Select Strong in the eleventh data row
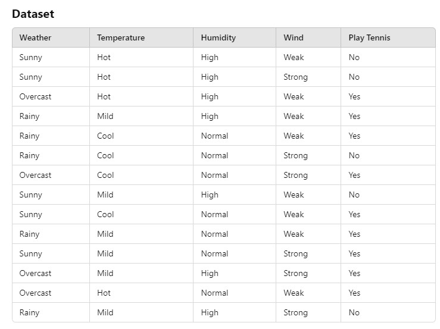Image resolution: width=440 pixels, height=329 pixels. coord(295,253)
